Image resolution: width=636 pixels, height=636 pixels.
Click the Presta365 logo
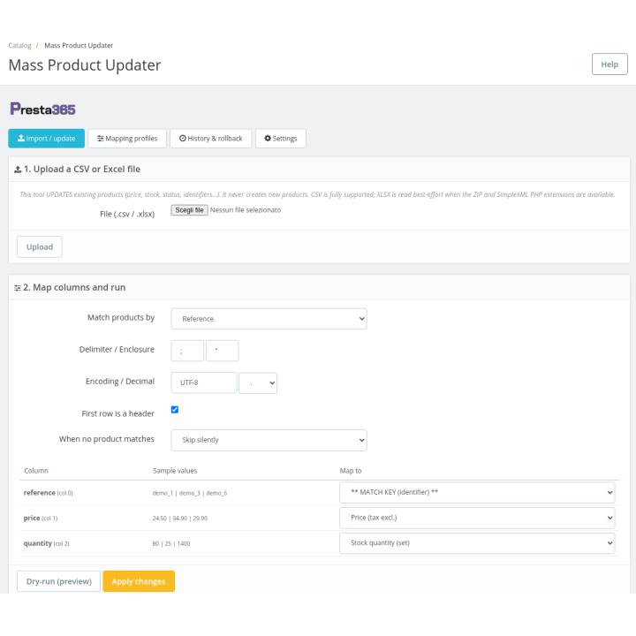42,110
